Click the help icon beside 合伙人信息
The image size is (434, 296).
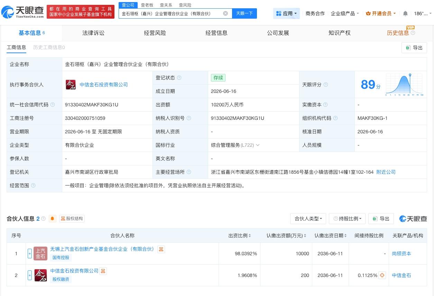coord(43,219)
